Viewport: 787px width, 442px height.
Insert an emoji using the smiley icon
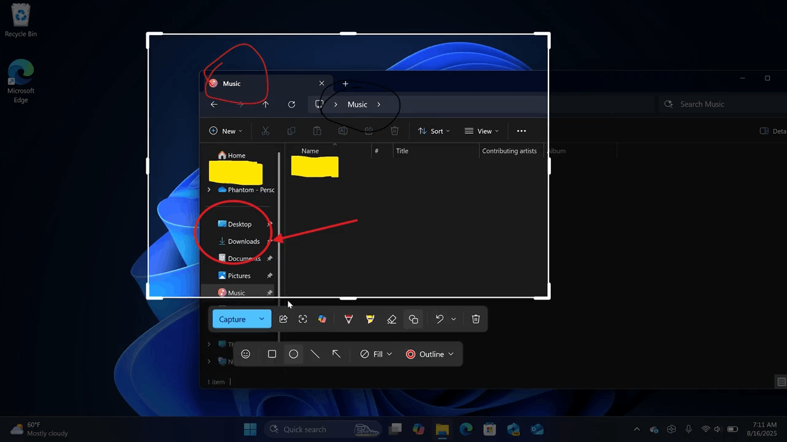point(245,354)
